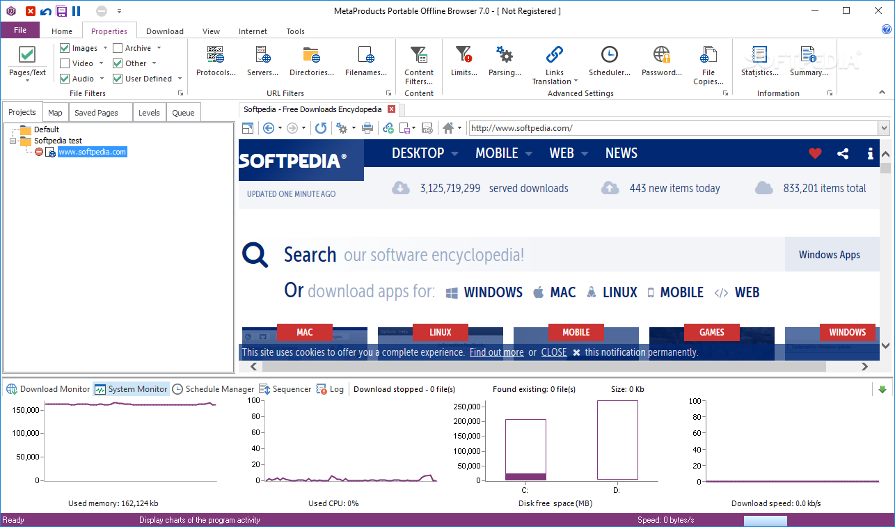Show project Statistics

760,61
